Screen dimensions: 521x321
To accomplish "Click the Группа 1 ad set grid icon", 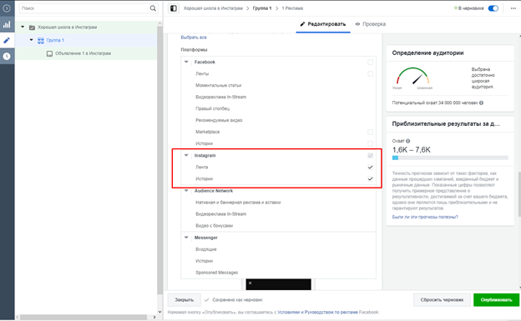I will (41, 41).
